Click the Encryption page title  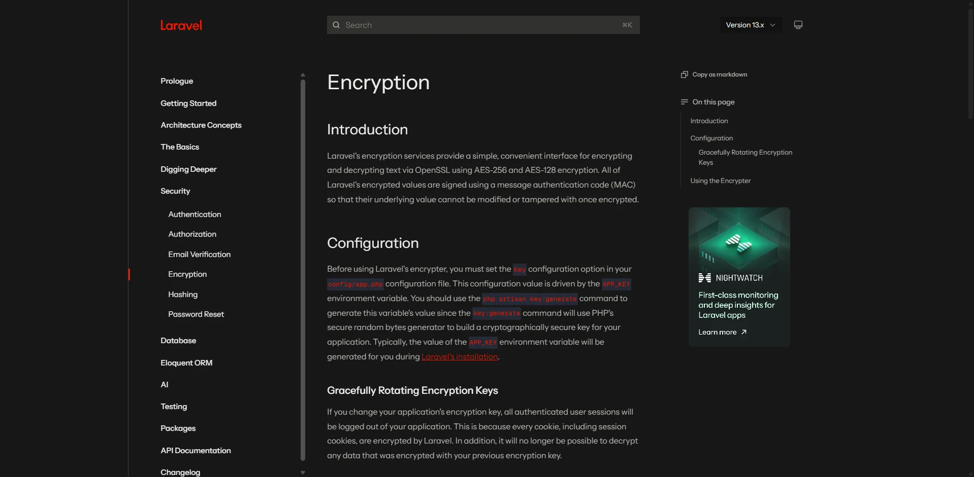[378, 83]
